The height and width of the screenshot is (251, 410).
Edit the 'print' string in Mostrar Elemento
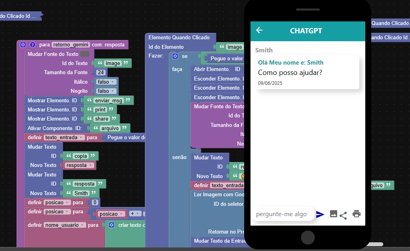100,110
